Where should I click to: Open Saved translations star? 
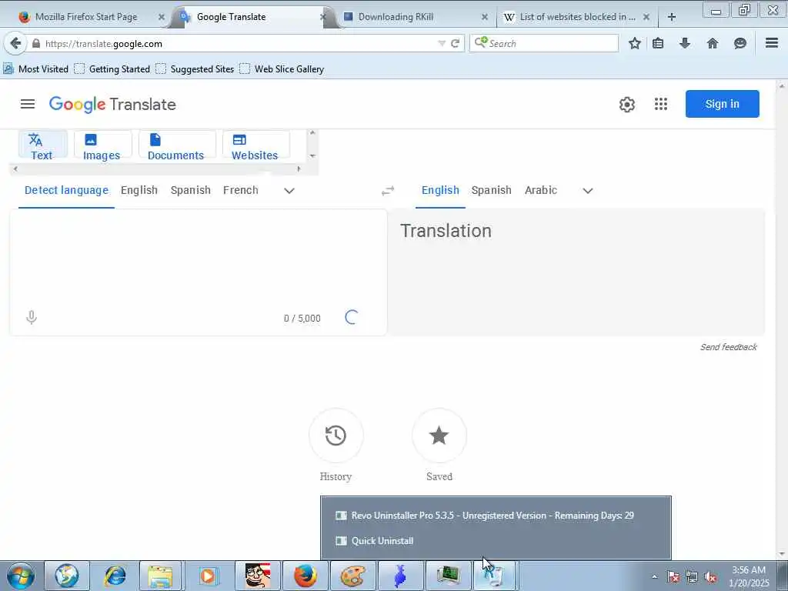pos(439,436)
